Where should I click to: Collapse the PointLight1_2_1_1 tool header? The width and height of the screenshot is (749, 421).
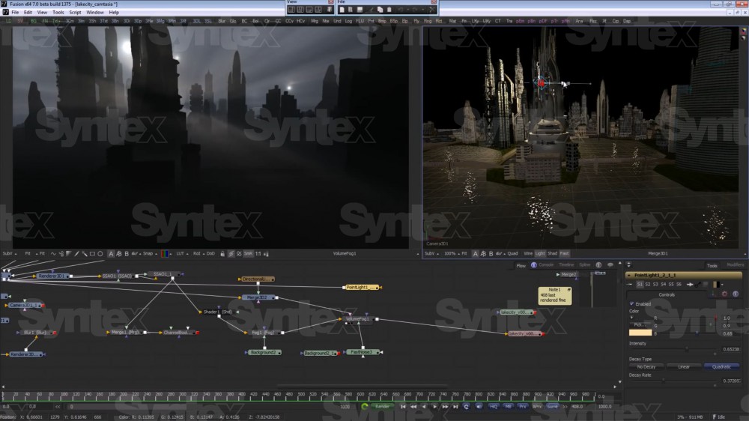coord(628,275)
